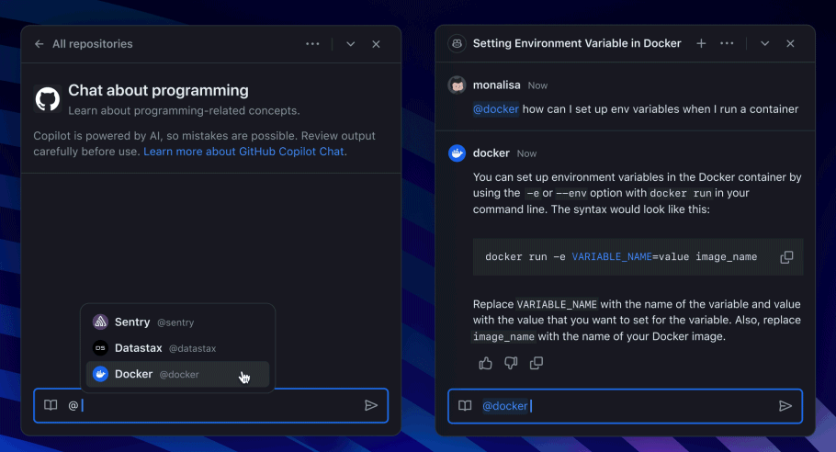Click monalisa's avatar
This screenshot has height=452, width=836.
point(457,85)
